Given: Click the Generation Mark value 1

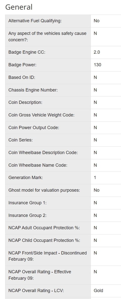Looking at the screenshot, I should pos(95,178).
